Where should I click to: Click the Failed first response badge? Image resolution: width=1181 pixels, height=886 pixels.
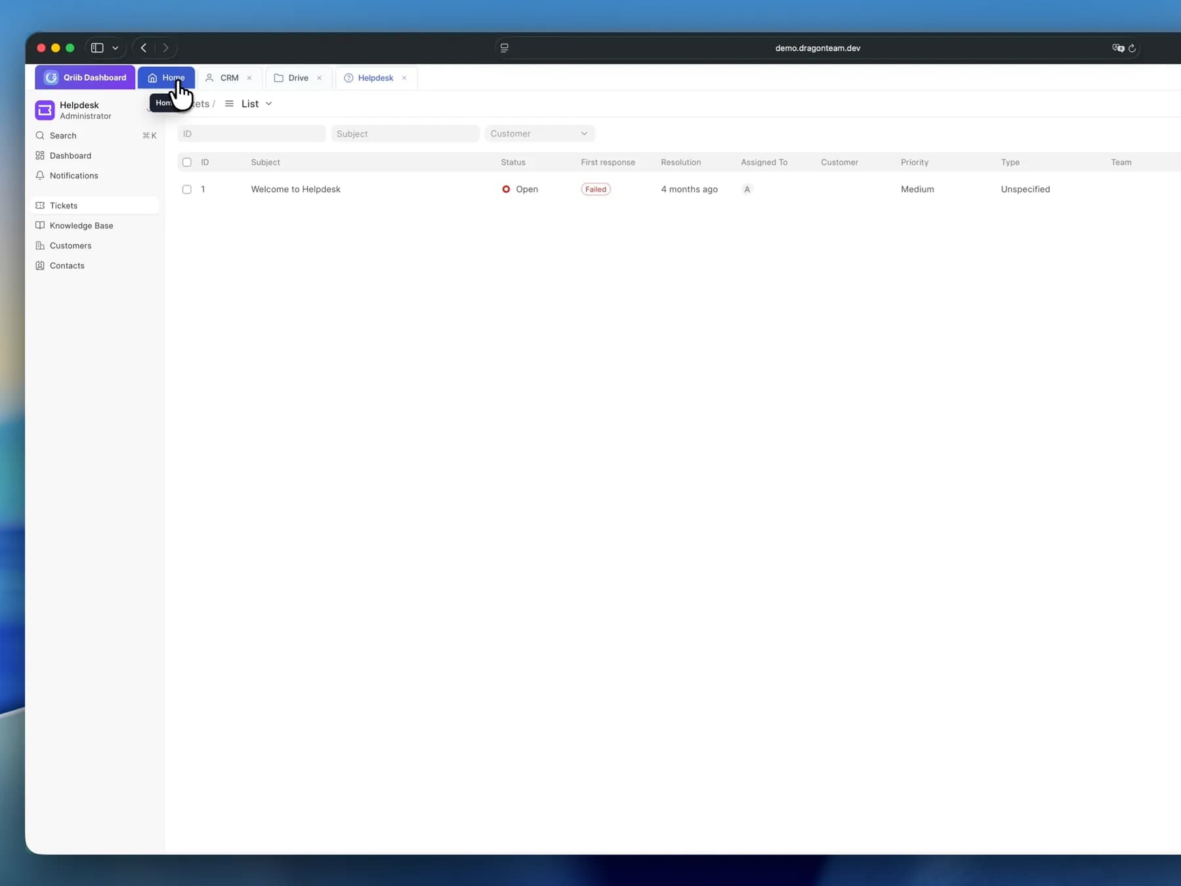point(596,190)
